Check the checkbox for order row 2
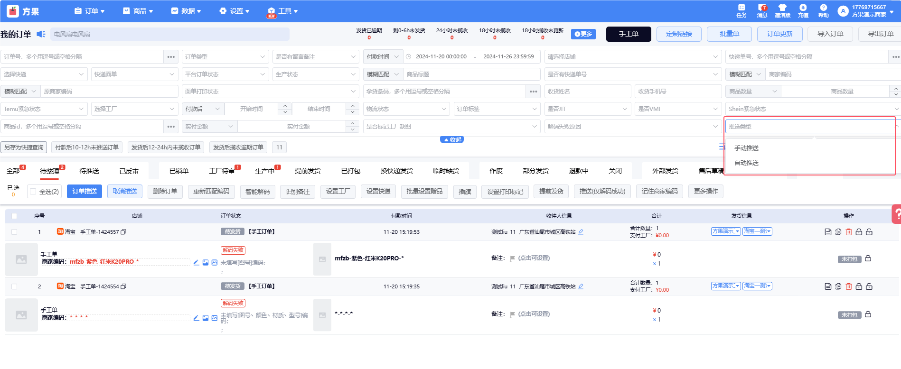This screenshot has width=901, height=369. [x=14, y=286]
